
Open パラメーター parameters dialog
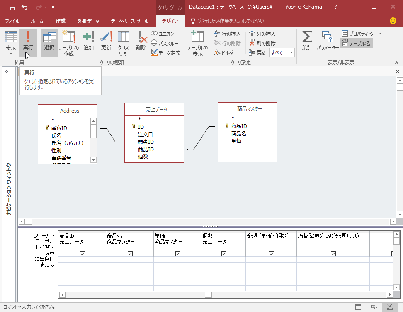(x=328, y=41)
